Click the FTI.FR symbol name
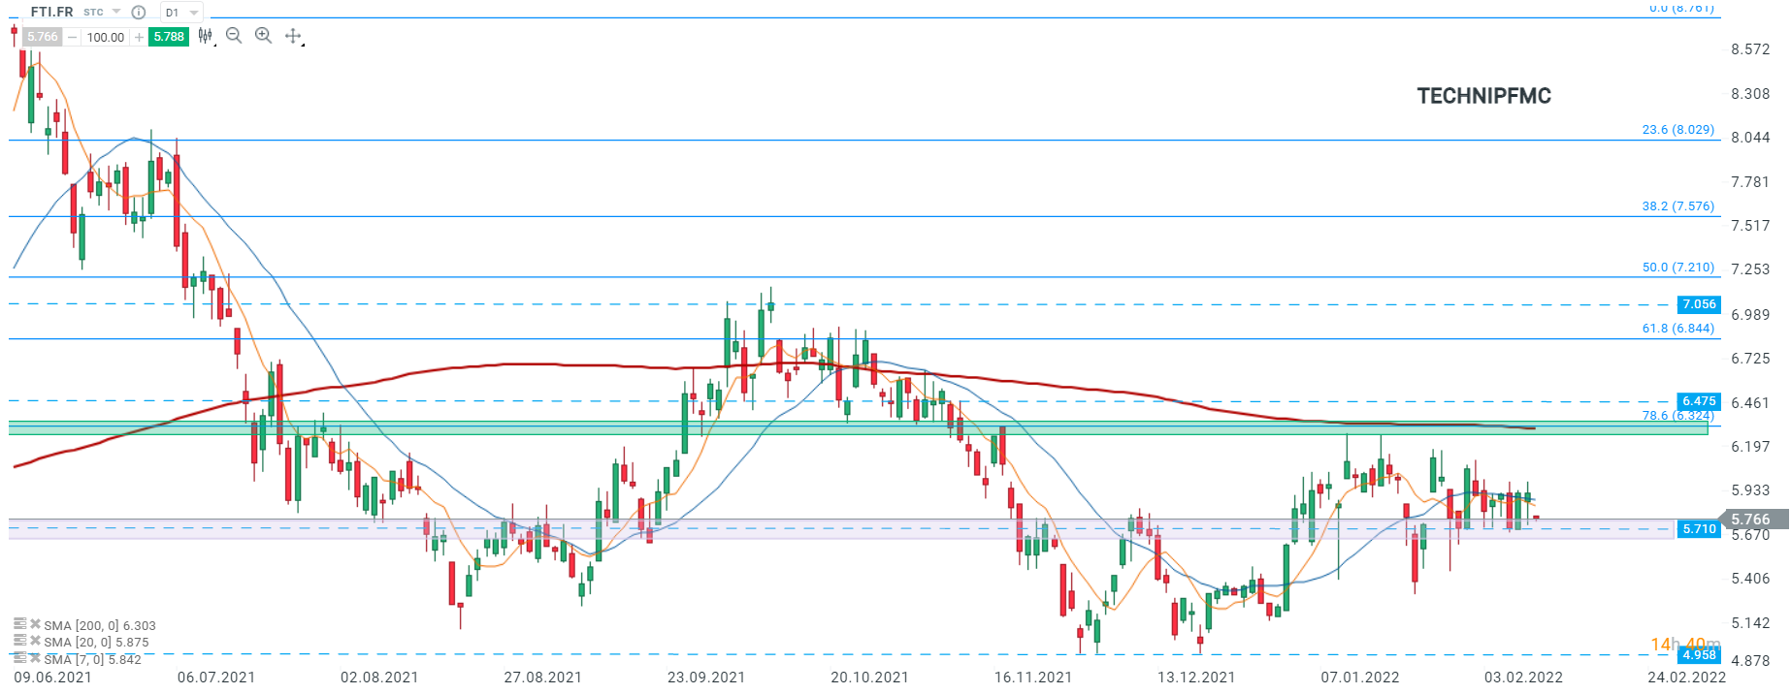Image resolution: width=1791 pixels, height=694 pixels. [51, 12]
